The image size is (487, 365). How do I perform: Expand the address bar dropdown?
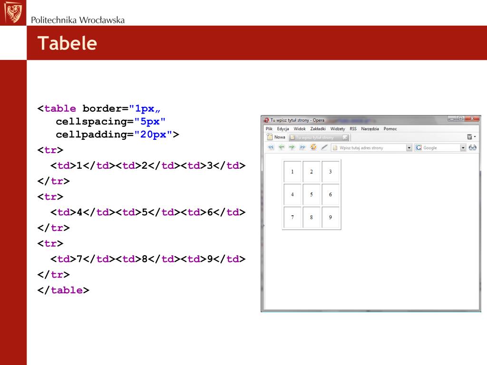(409, 148)
